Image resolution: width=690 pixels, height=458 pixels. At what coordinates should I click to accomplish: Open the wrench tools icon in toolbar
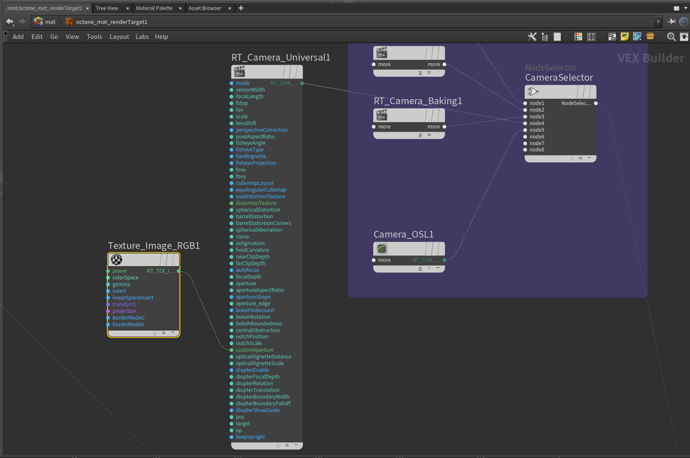pyautogui.click(x=532, y=37)
